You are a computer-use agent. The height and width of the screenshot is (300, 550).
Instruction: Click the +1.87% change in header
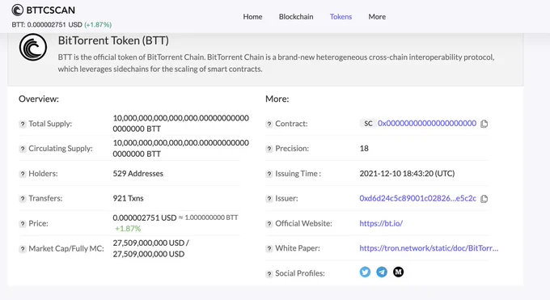point(98,24)
